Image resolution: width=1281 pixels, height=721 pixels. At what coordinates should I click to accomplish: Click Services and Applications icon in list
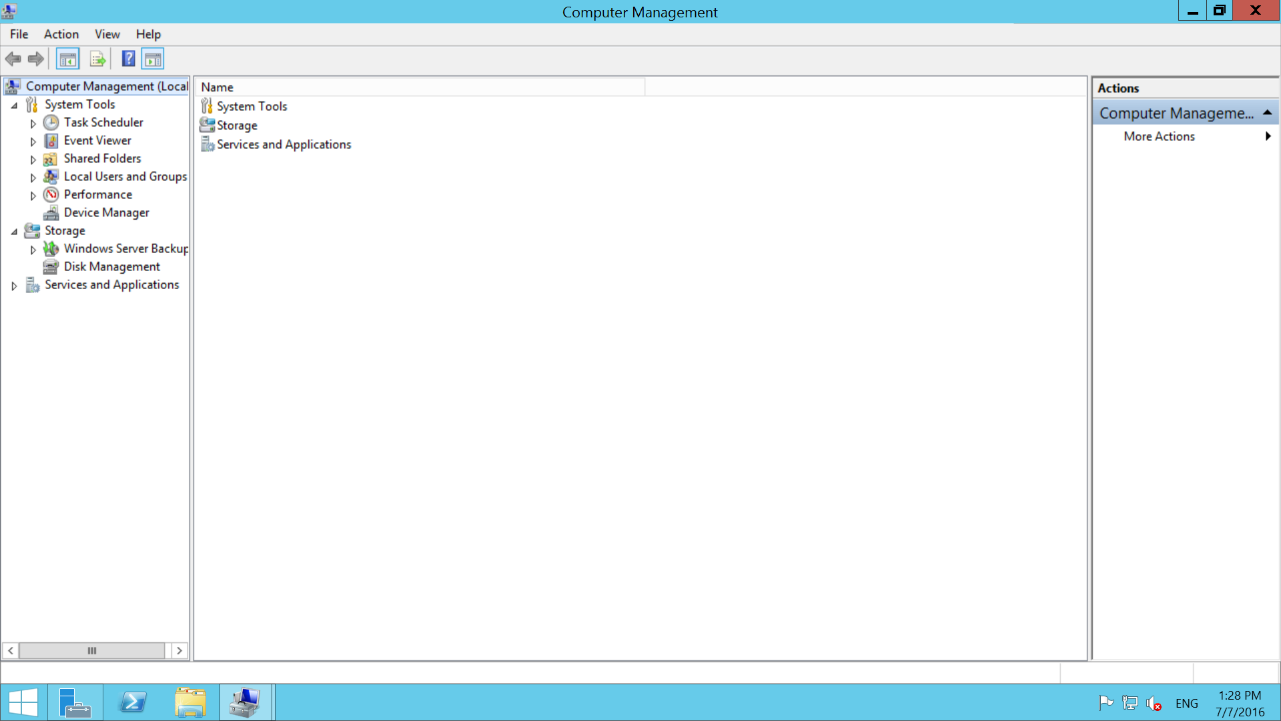[207, 144]
